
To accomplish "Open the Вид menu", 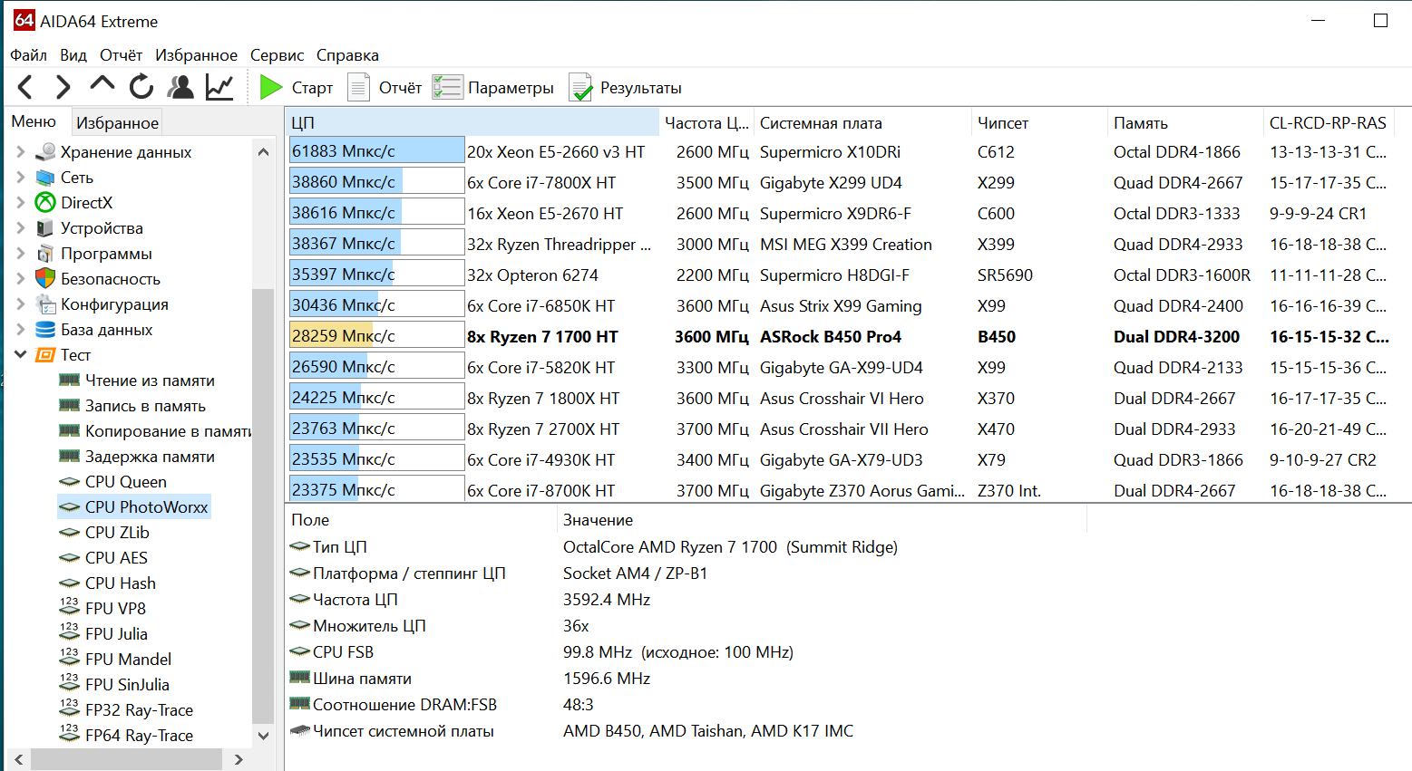I will coord(73,55).
